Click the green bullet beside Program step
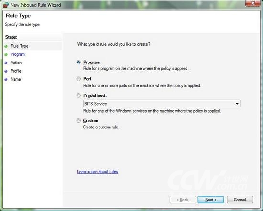The image size is (263, 211). pyautogui.click(x=6, y=54)
